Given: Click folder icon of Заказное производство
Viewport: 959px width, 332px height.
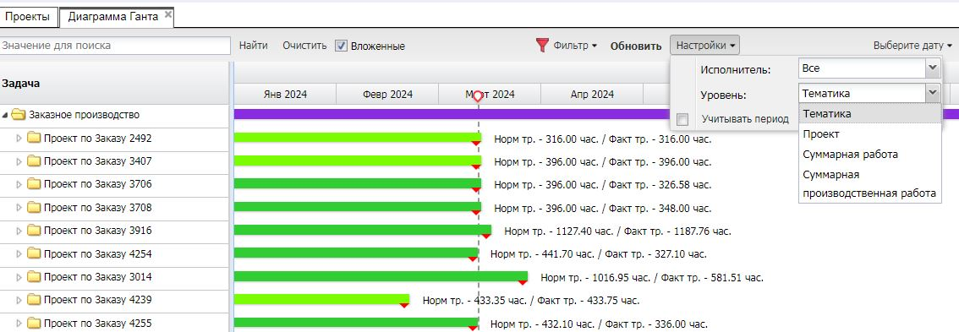Looking at the screenshot, I should pyautogui.click(x=19, y=115).
